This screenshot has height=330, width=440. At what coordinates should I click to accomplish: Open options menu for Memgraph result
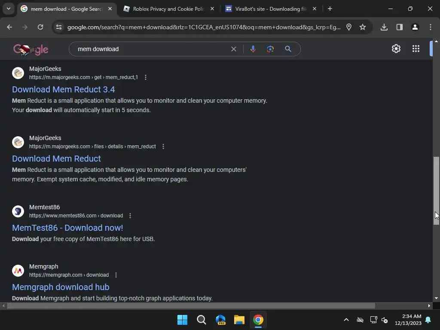(x=116, y=275)
